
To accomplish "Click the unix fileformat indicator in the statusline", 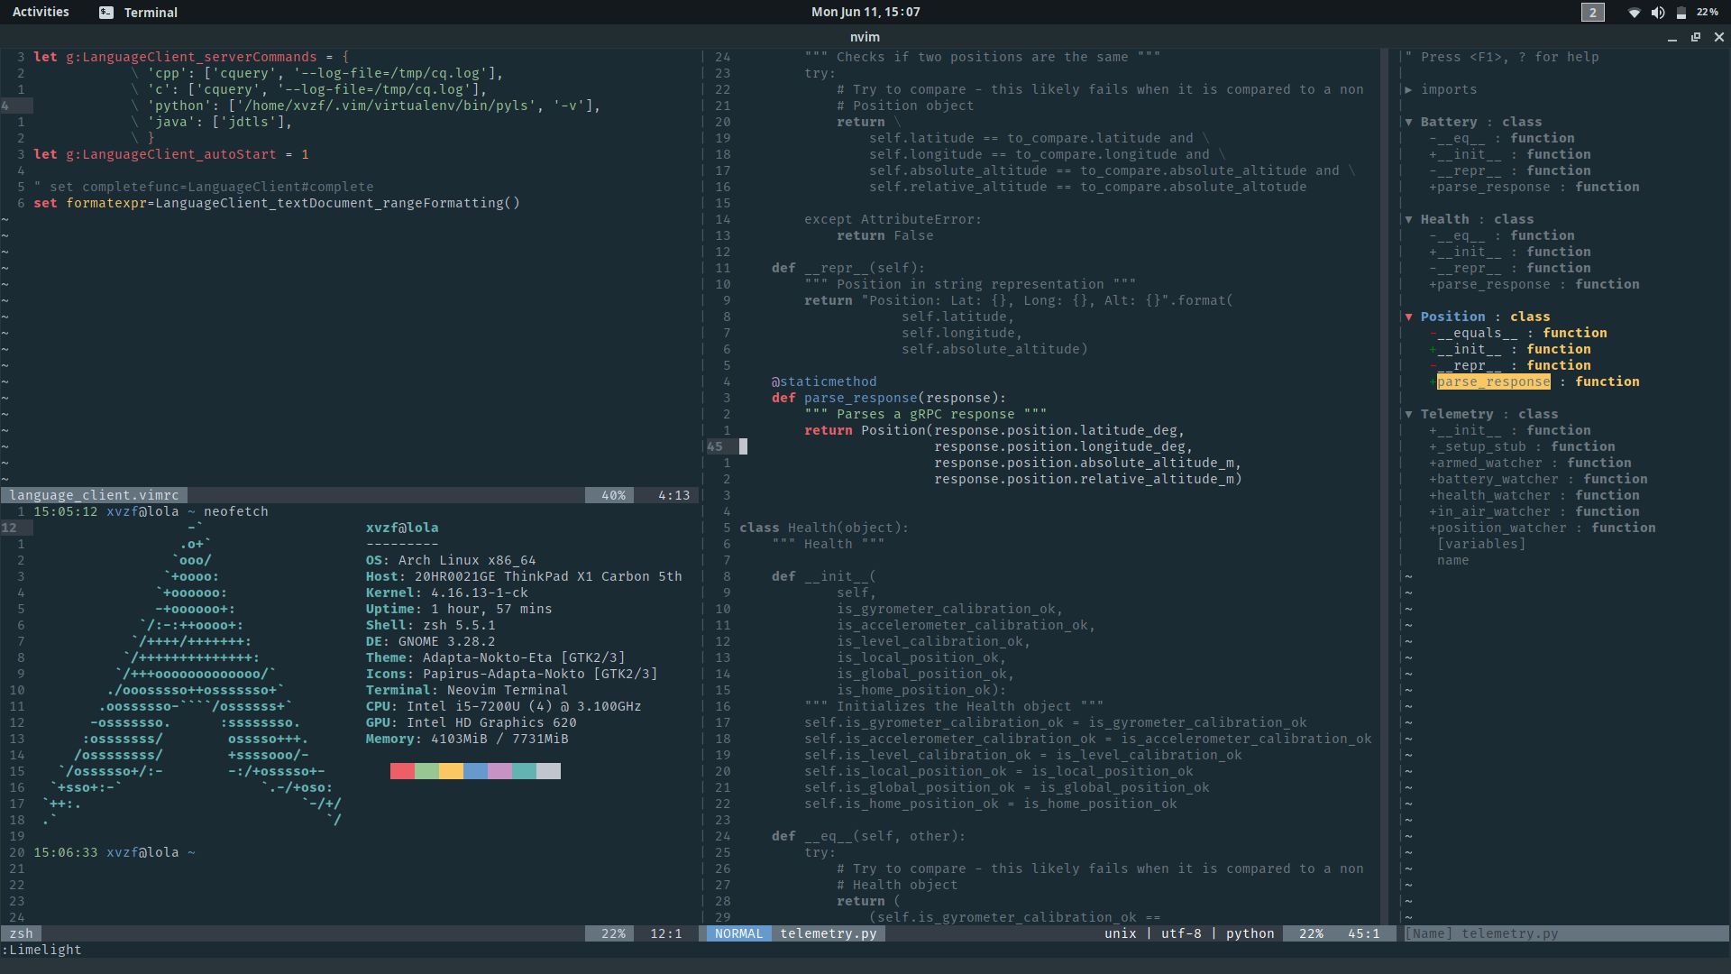I will pos(1121,933).
